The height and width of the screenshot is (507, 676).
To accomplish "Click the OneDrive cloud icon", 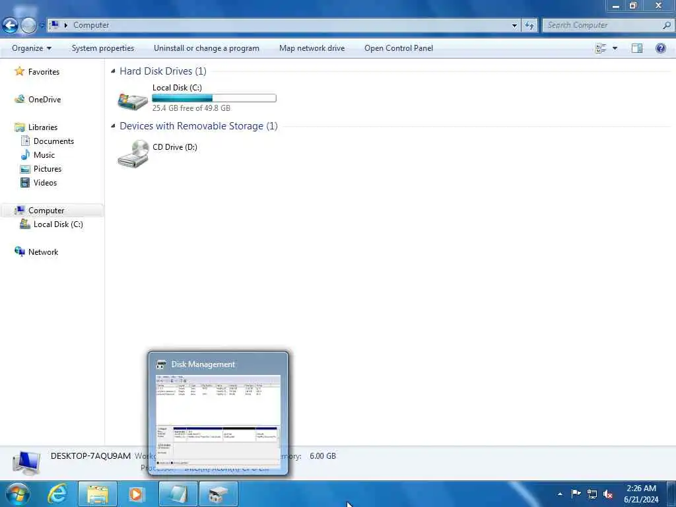I will [x=20, y=99].
